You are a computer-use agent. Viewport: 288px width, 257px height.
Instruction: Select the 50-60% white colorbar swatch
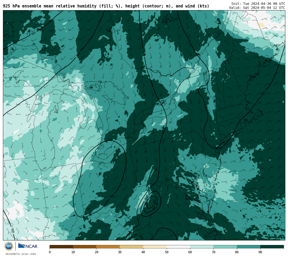click(178, 247)
